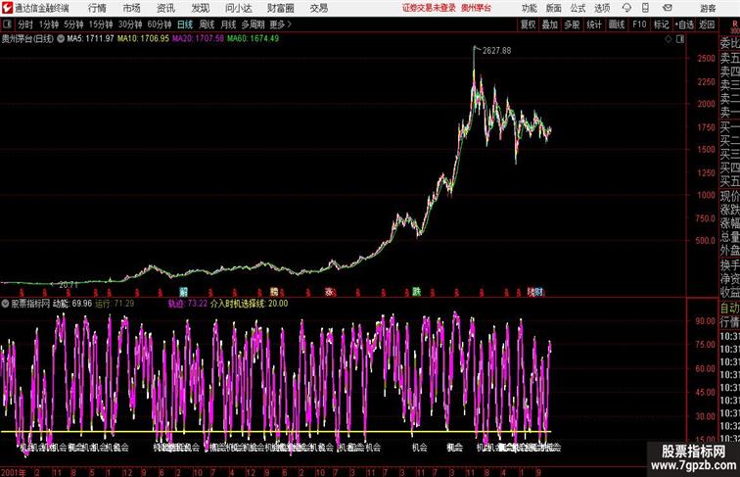740x477 pixels.
Task: Expand the 更多 period options
Action: point(280,24)
